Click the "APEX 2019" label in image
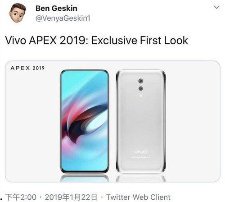 click(27, 68)
